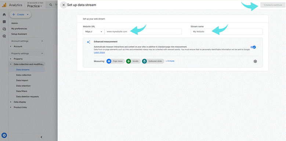This screenshot has width=286, height=141.
Task: Collapse the sidebar with the chevron arrow
Action: click(x=41, y=137)
